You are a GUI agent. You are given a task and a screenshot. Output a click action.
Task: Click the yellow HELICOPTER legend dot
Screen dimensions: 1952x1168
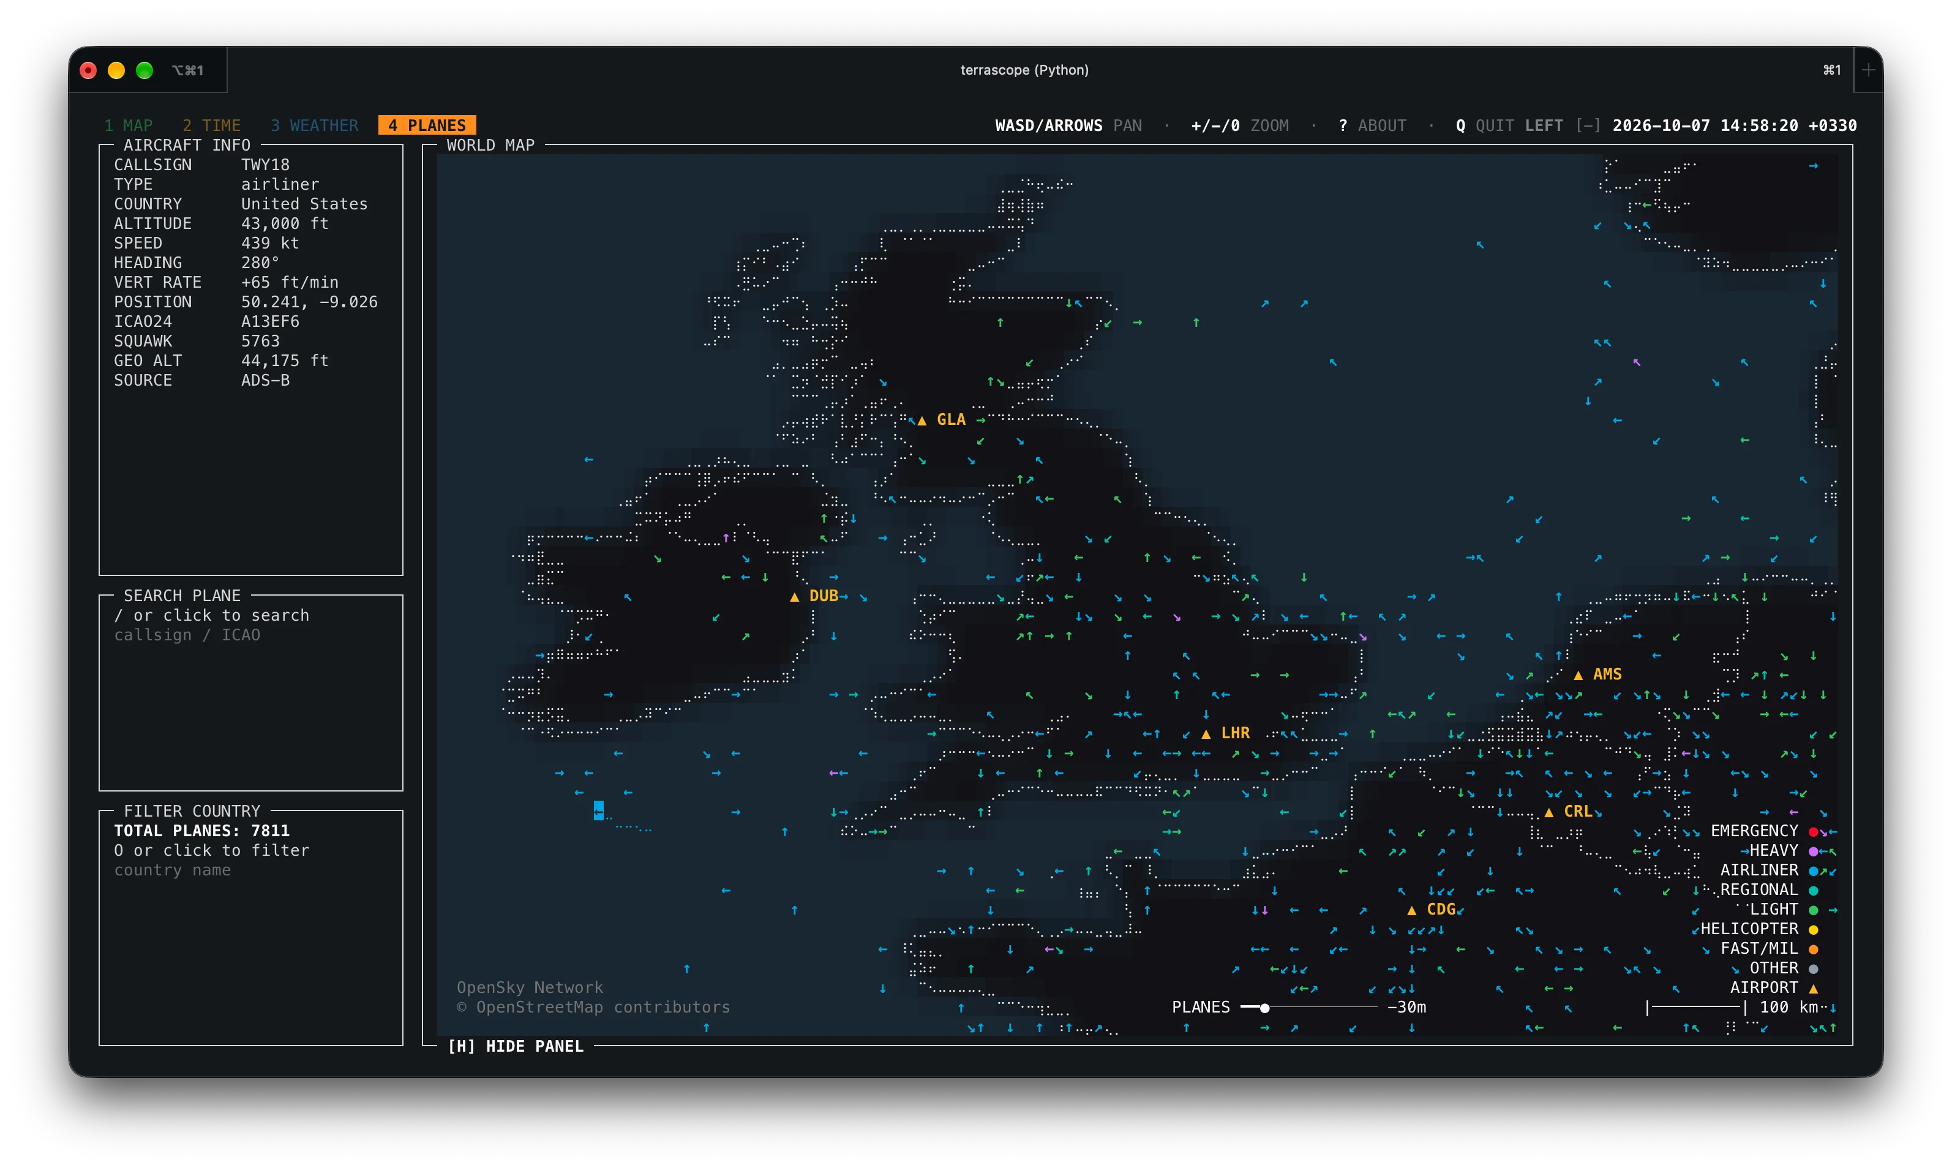click(x=1814, y=929)
